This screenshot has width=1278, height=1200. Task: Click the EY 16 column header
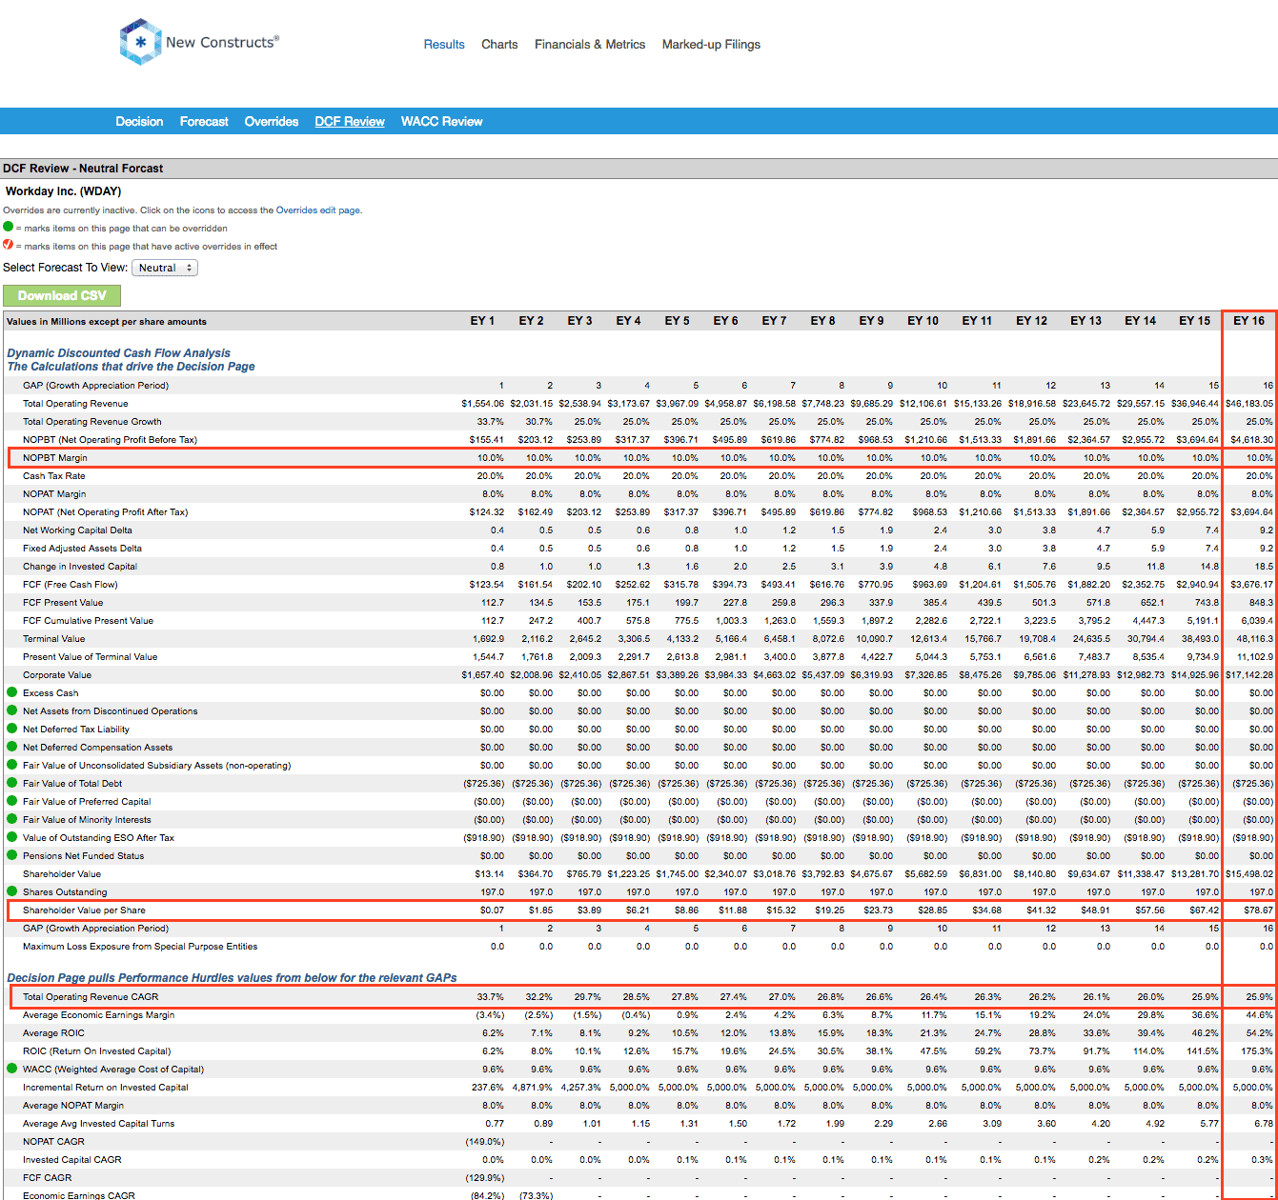tap(1248, 321)
